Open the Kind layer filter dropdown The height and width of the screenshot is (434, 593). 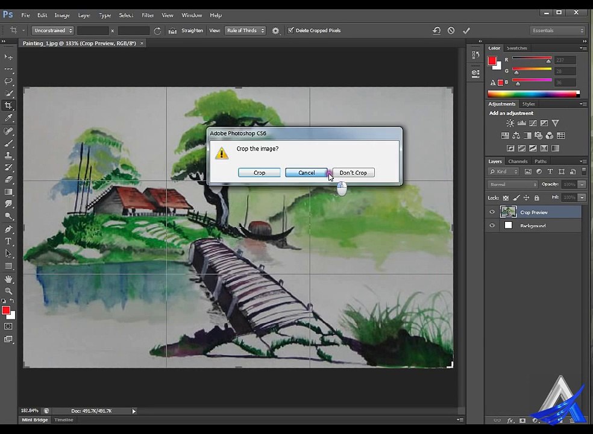[503, 171]
